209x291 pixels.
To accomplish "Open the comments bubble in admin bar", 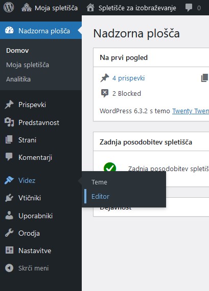I will [x=189, y=8].
